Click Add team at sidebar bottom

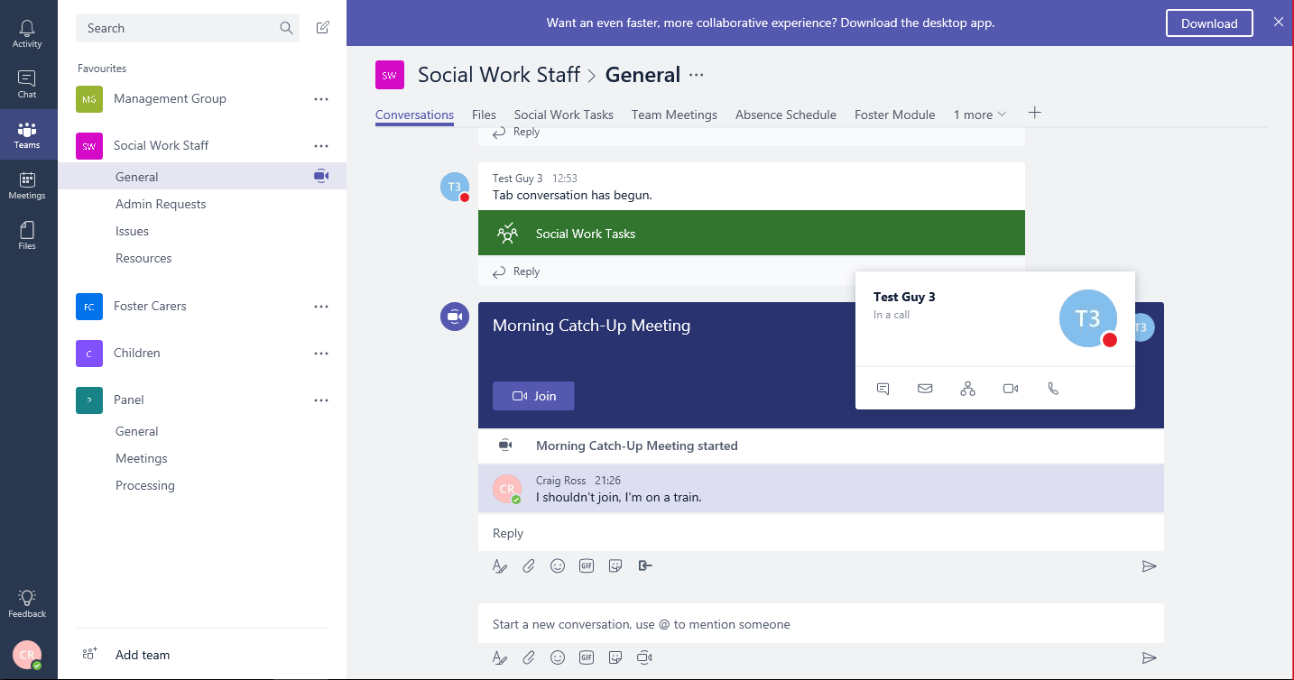coord(143,655)
